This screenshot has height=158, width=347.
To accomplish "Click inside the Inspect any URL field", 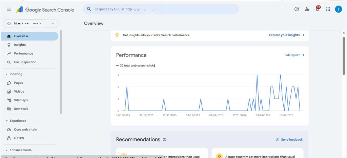I will click(x=161, y=9).
